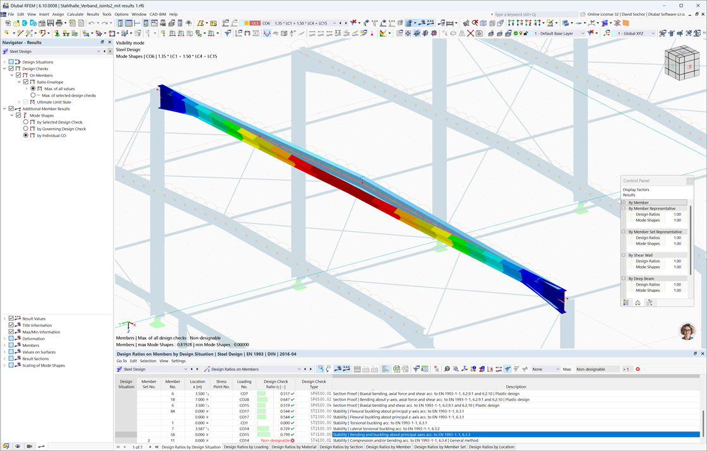This screenshot has height=451, width=707.
Task: Click the Excel export icon in the results table
Action: 396,369
